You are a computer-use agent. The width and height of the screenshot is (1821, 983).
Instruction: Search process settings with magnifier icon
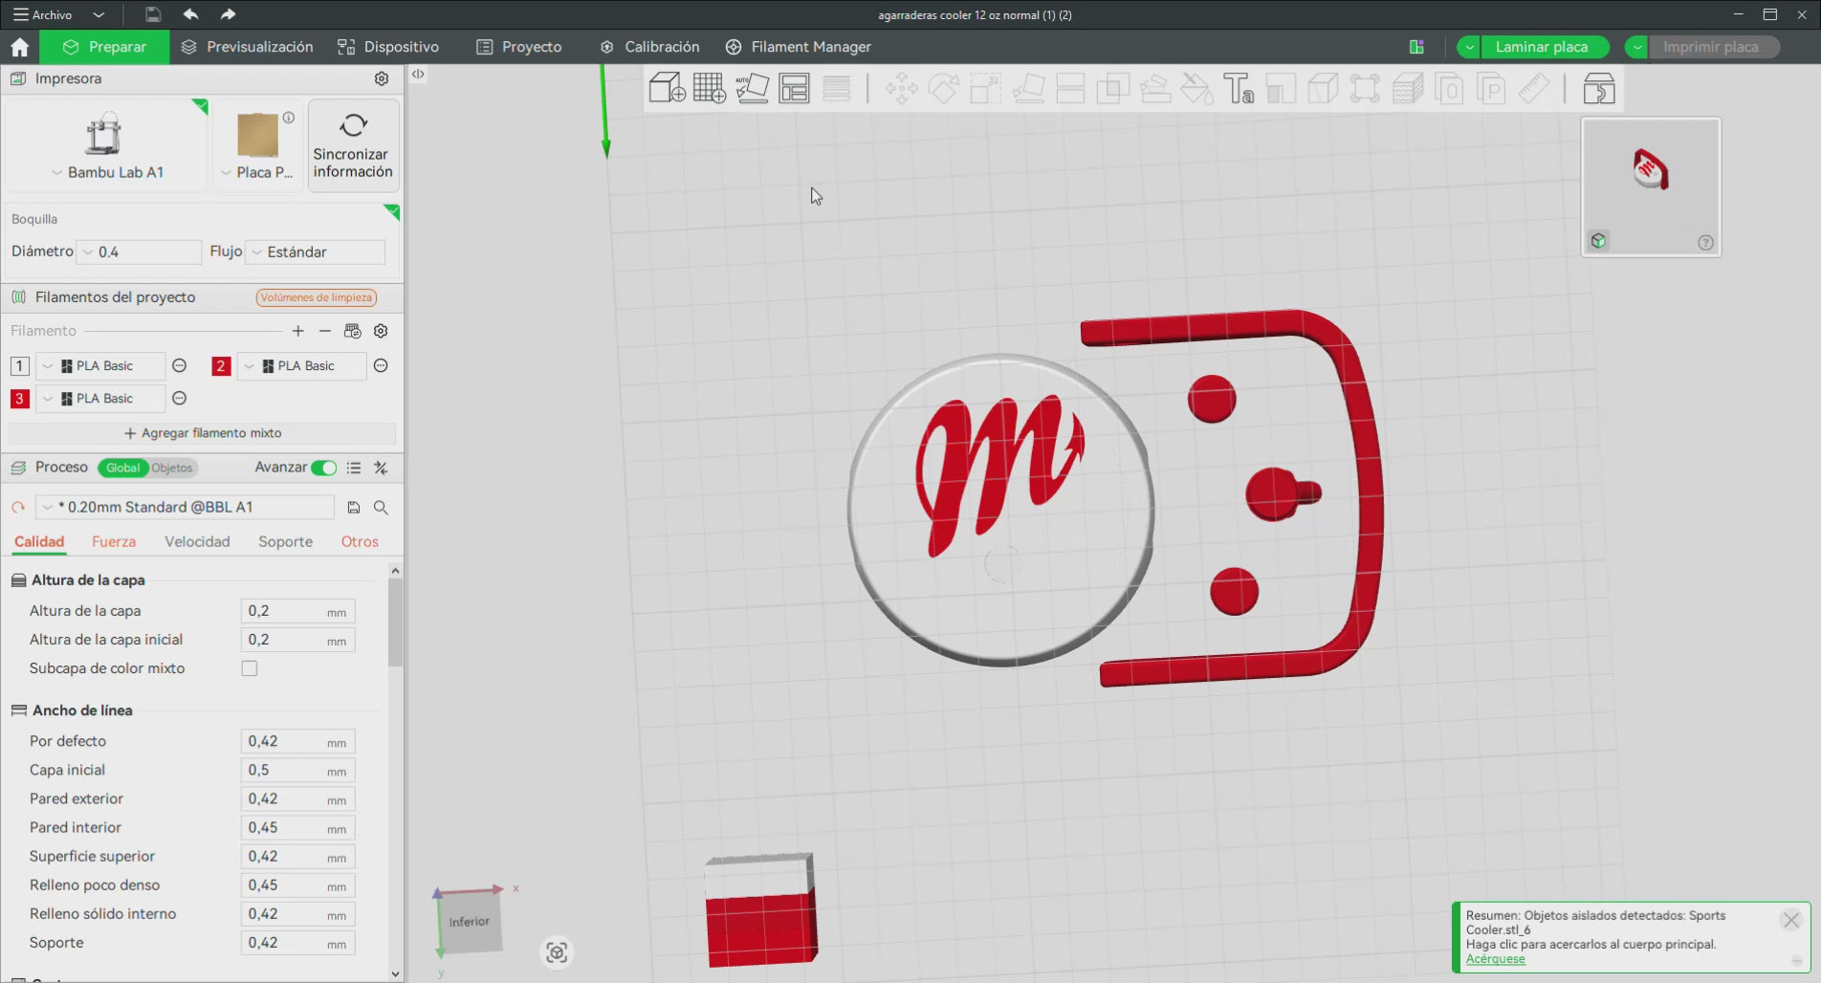tap(381, 508)
